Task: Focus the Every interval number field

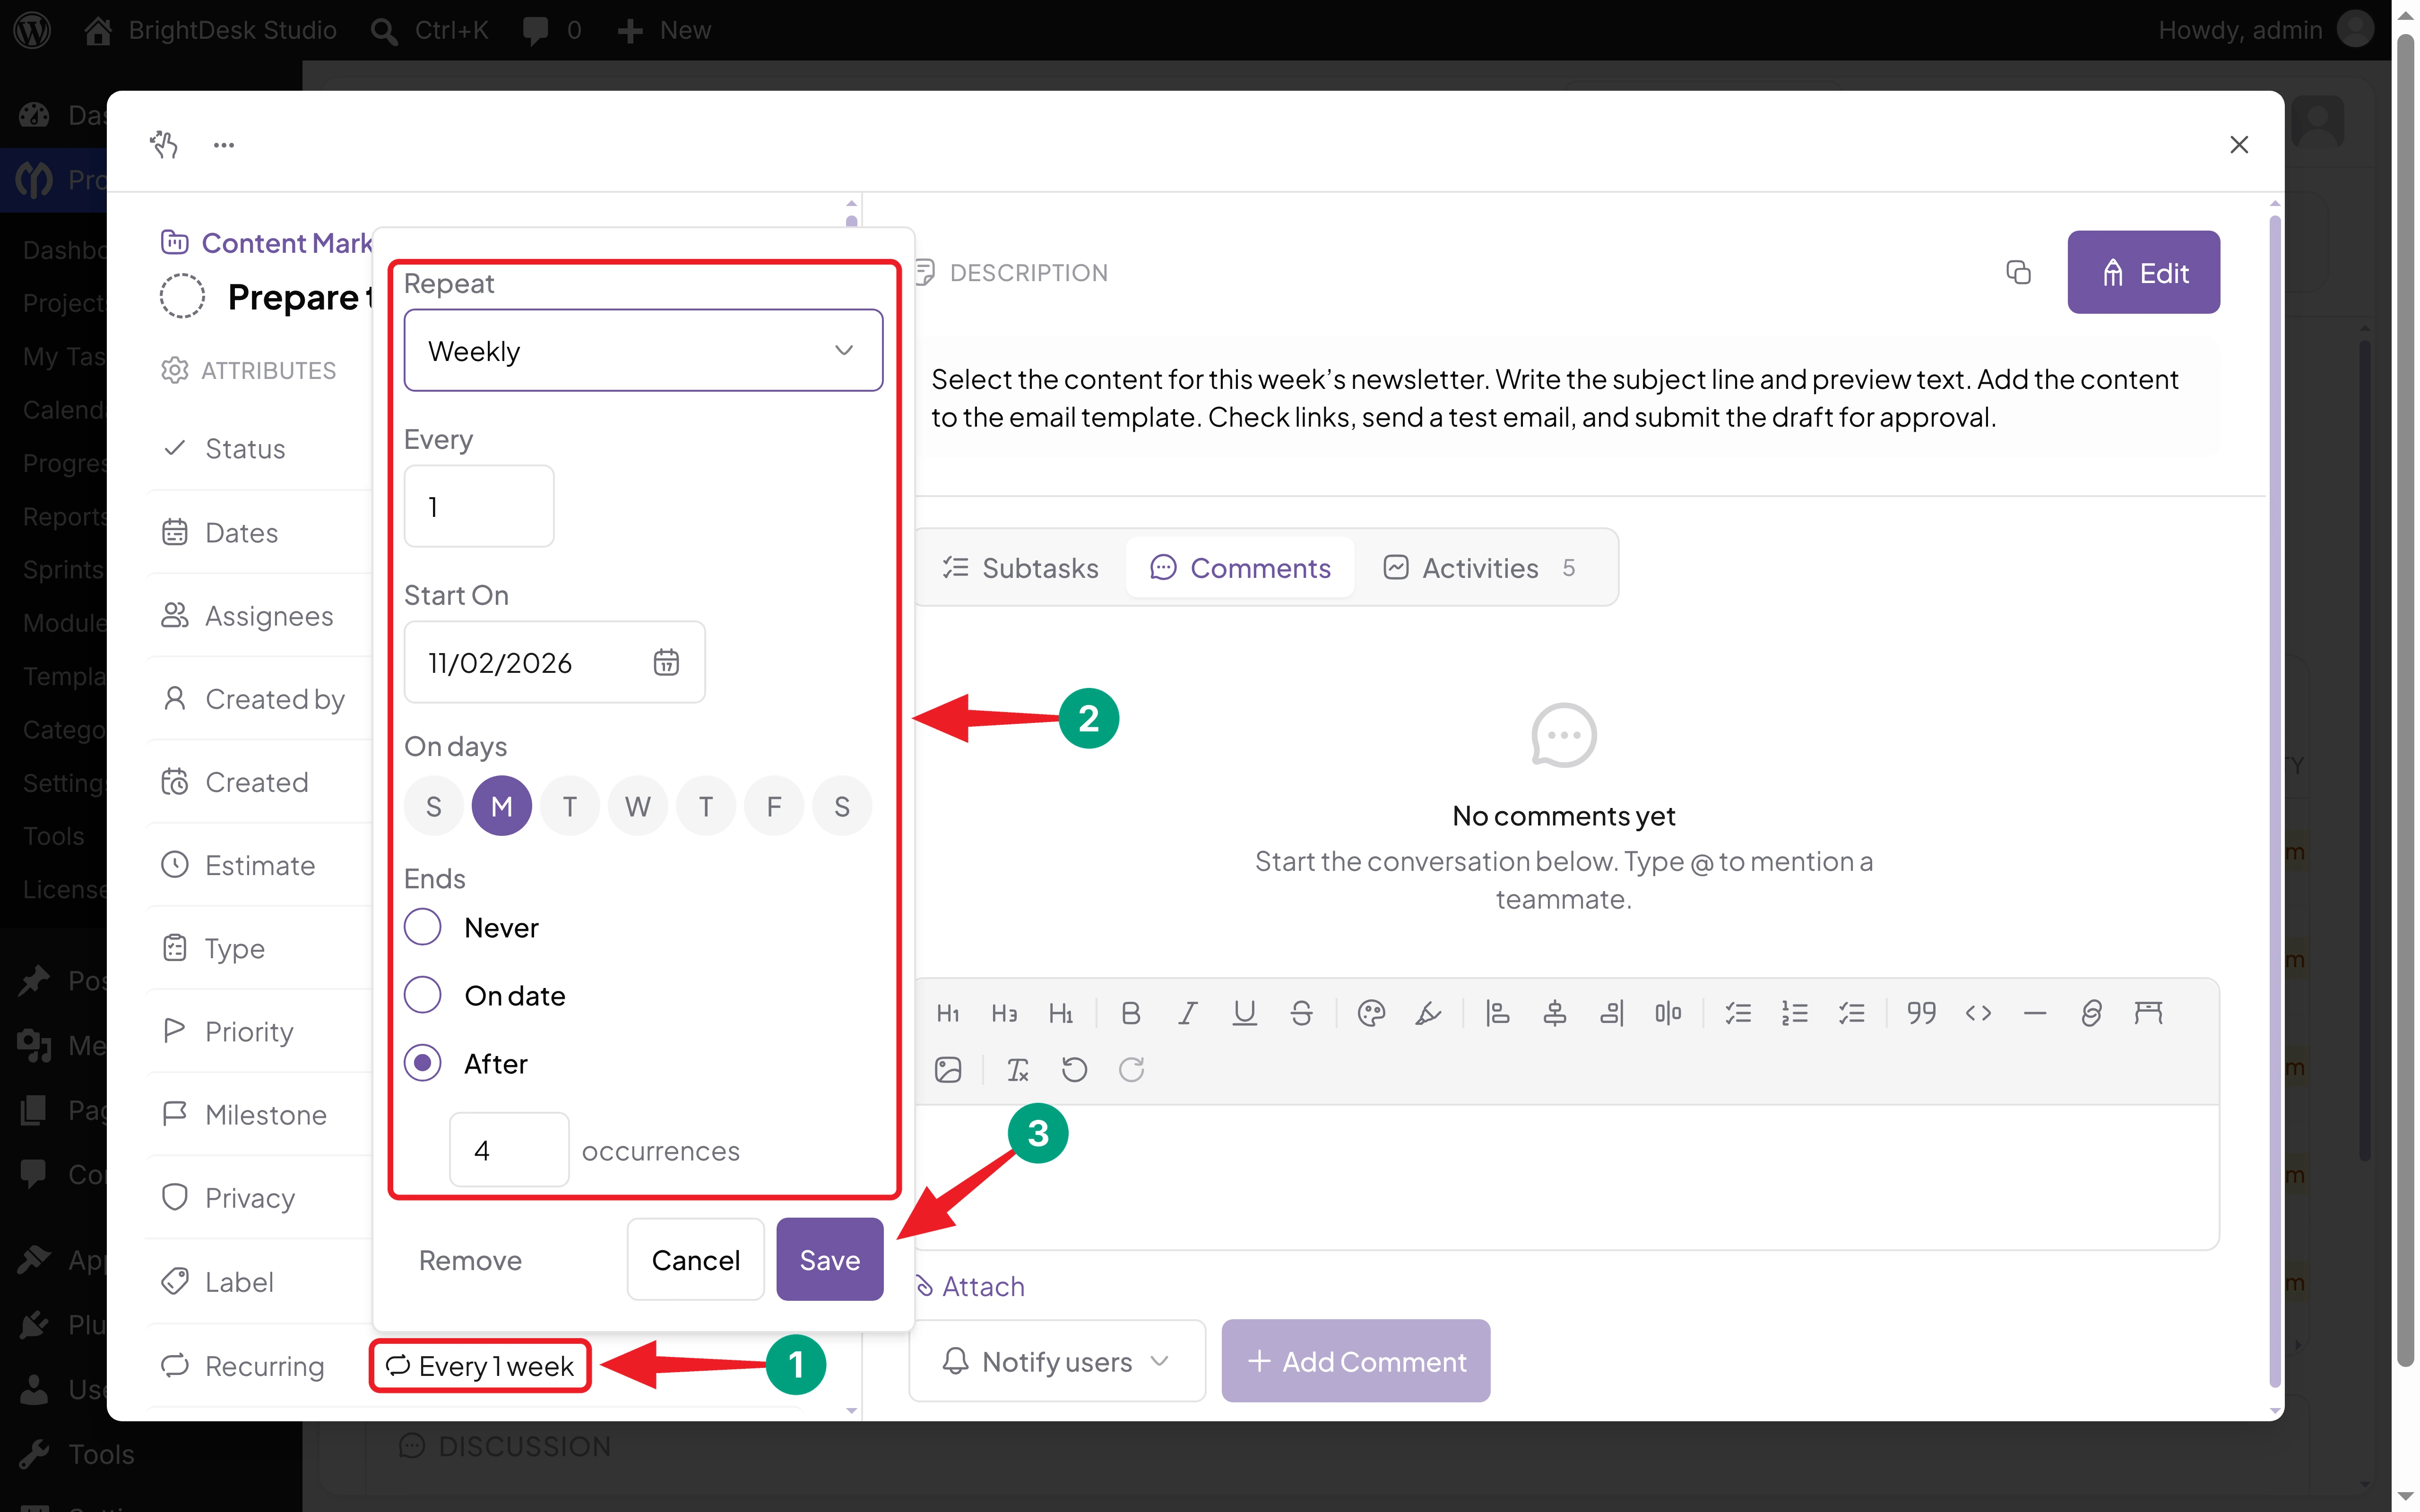Action: coord(479,506)
